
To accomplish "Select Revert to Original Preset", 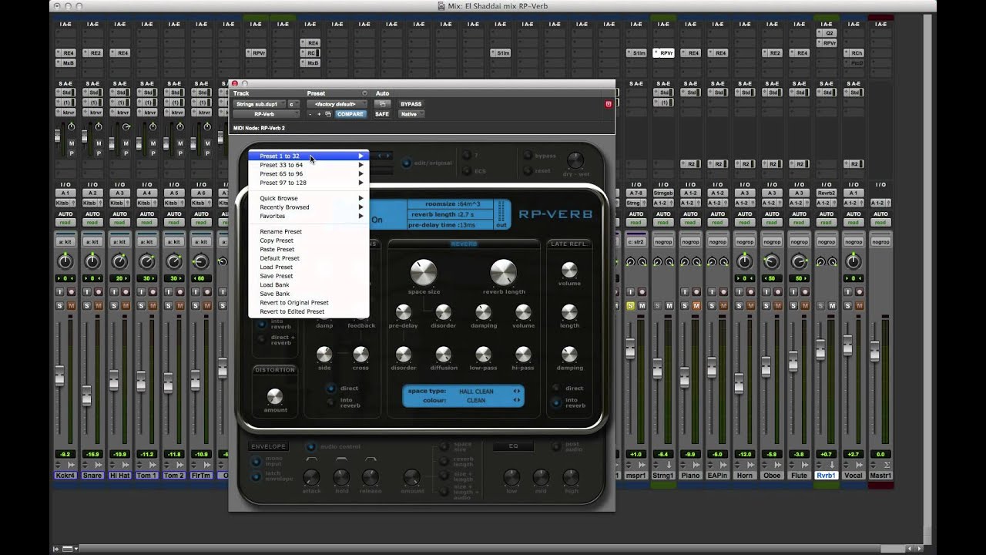I will (308, 302).
